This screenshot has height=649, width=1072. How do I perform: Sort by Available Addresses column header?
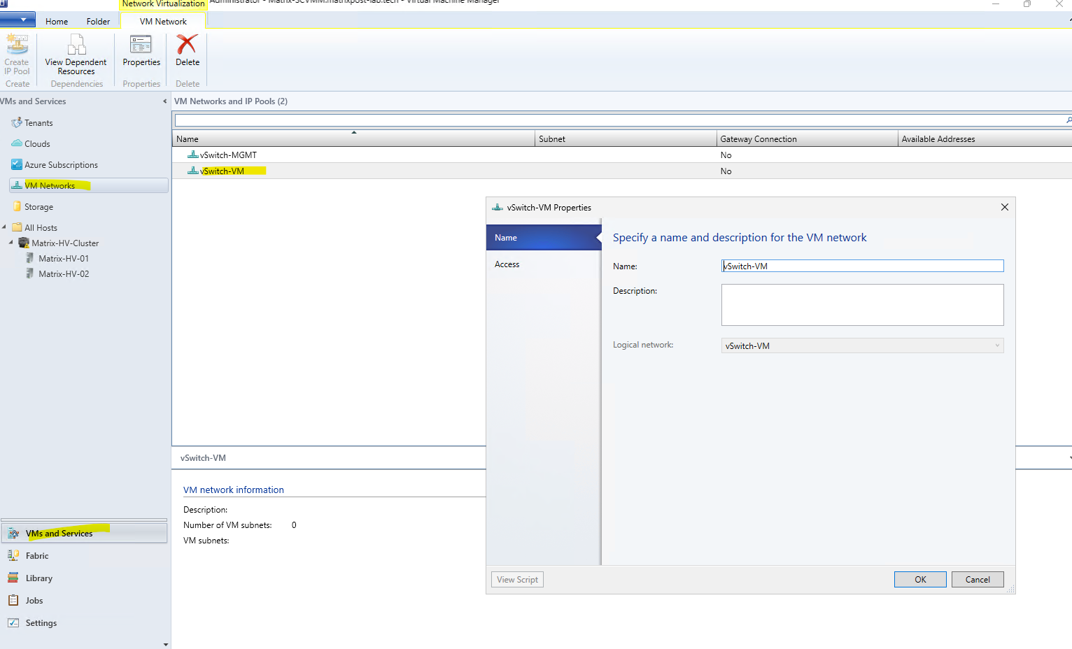(985, 138)
